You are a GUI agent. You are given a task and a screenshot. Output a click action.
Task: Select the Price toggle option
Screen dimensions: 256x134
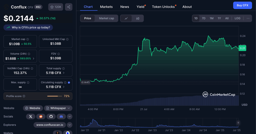coord(87,18)
